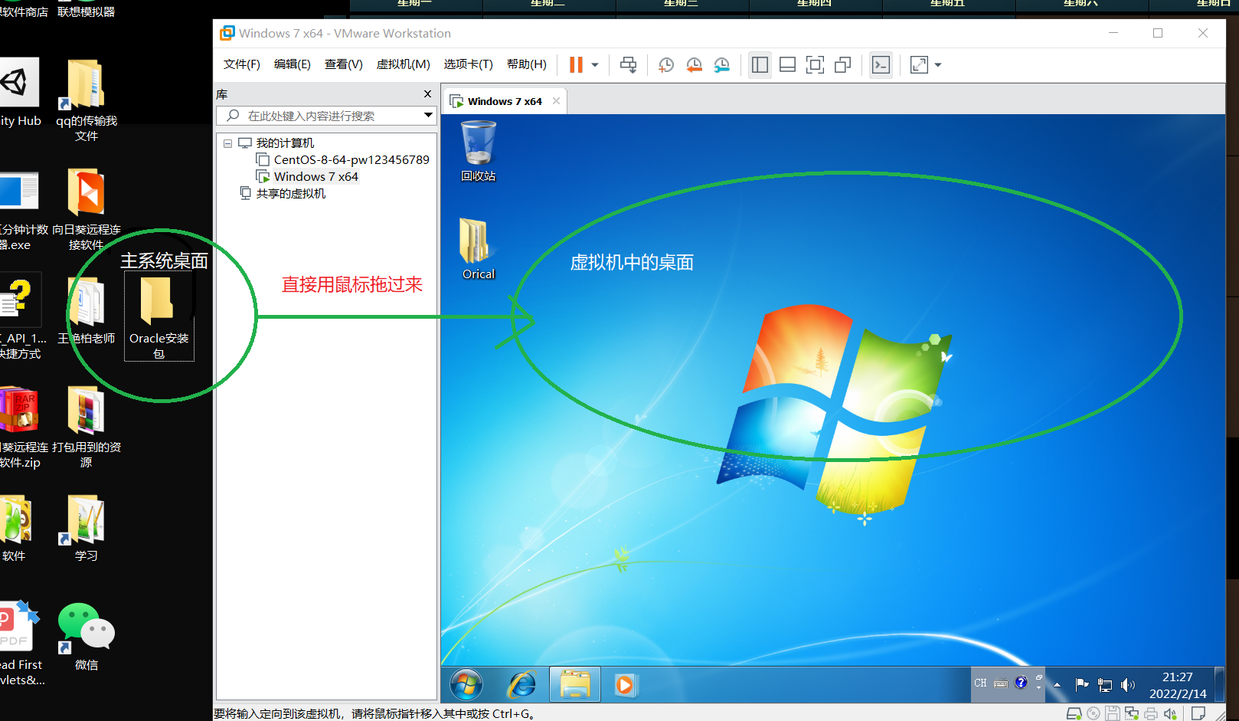This screenshot has width=1239, height=721.
Task: Click the guest Windows Start button
Action: 466,684
